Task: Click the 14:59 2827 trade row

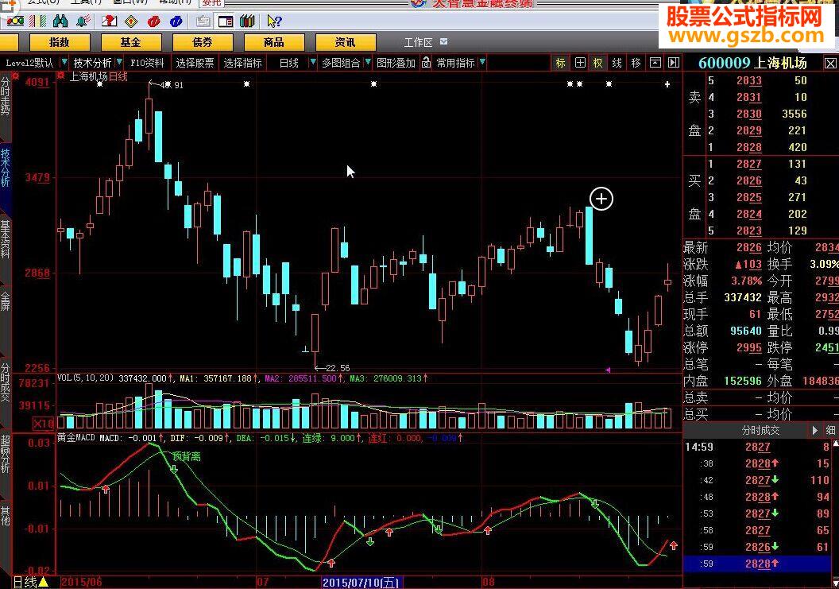Action: [757, 447]
